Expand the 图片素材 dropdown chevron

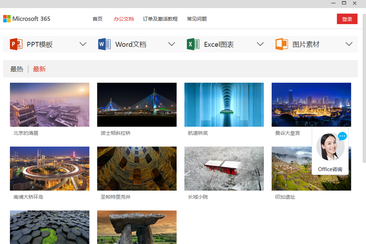coord(349,44)
